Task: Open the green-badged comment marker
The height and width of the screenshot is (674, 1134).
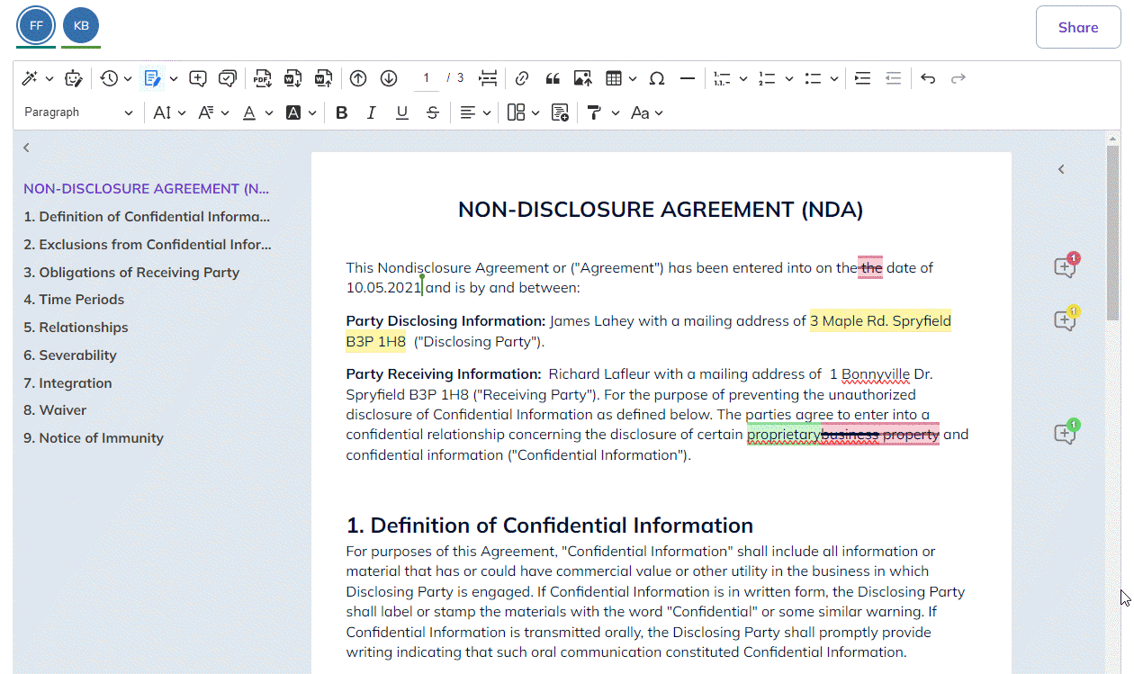Action: click(x=1066, y=433)
